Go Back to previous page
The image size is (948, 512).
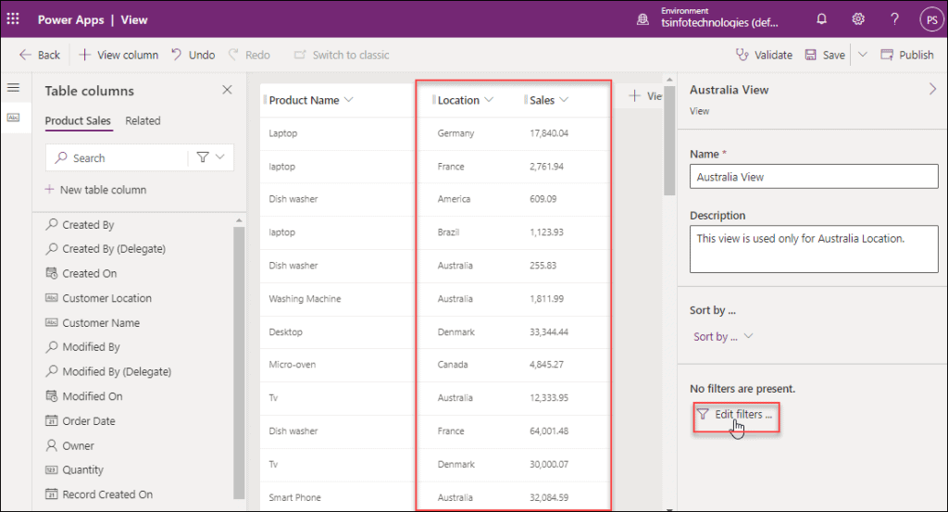pos(39,55)
